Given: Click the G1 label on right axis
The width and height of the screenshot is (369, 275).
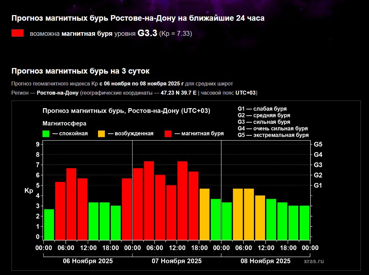Looking at the screenshot, I should click(318, 186).
